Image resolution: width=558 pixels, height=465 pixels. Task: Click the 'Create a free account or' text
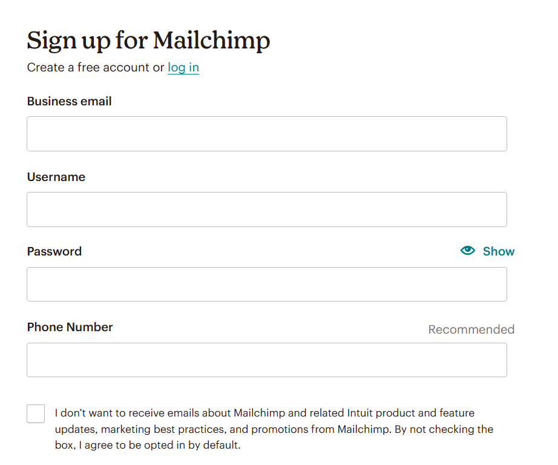pos(96,67)
